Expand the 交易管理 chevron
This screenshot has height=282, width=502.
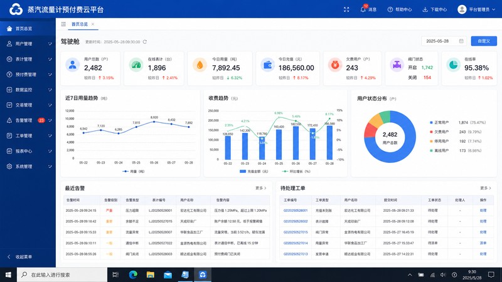[x=50, y=105]
